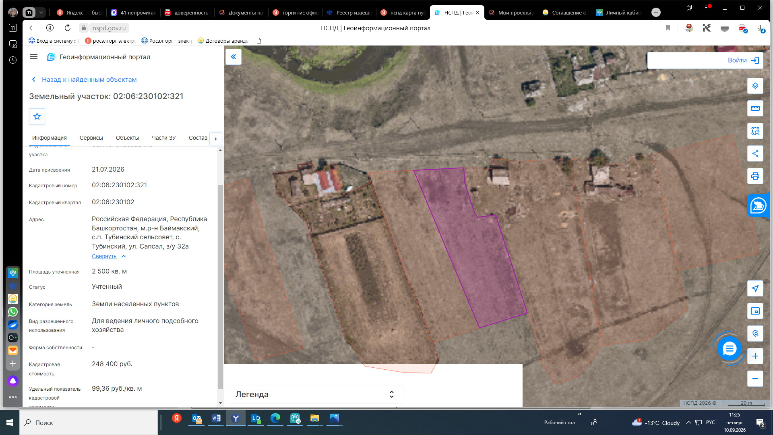Go back via Назад к найденным объектам
Image resolution: width=773 pixels, height=435 pixels.
85,79
